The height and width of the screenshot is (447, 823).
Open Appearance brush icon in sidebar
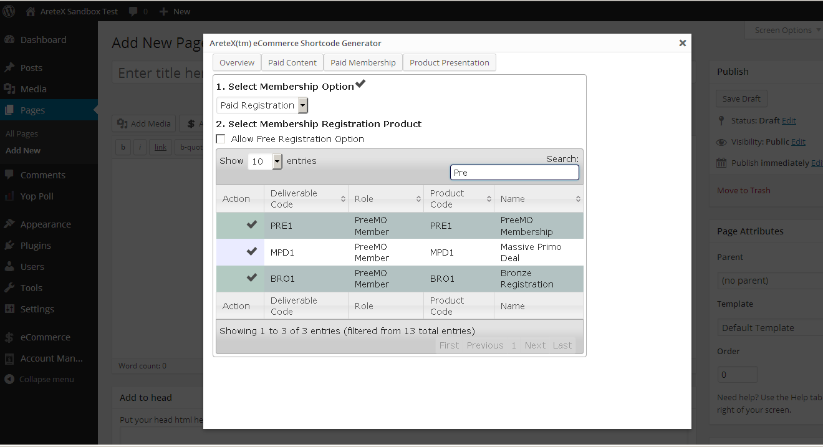pos(9,224)
